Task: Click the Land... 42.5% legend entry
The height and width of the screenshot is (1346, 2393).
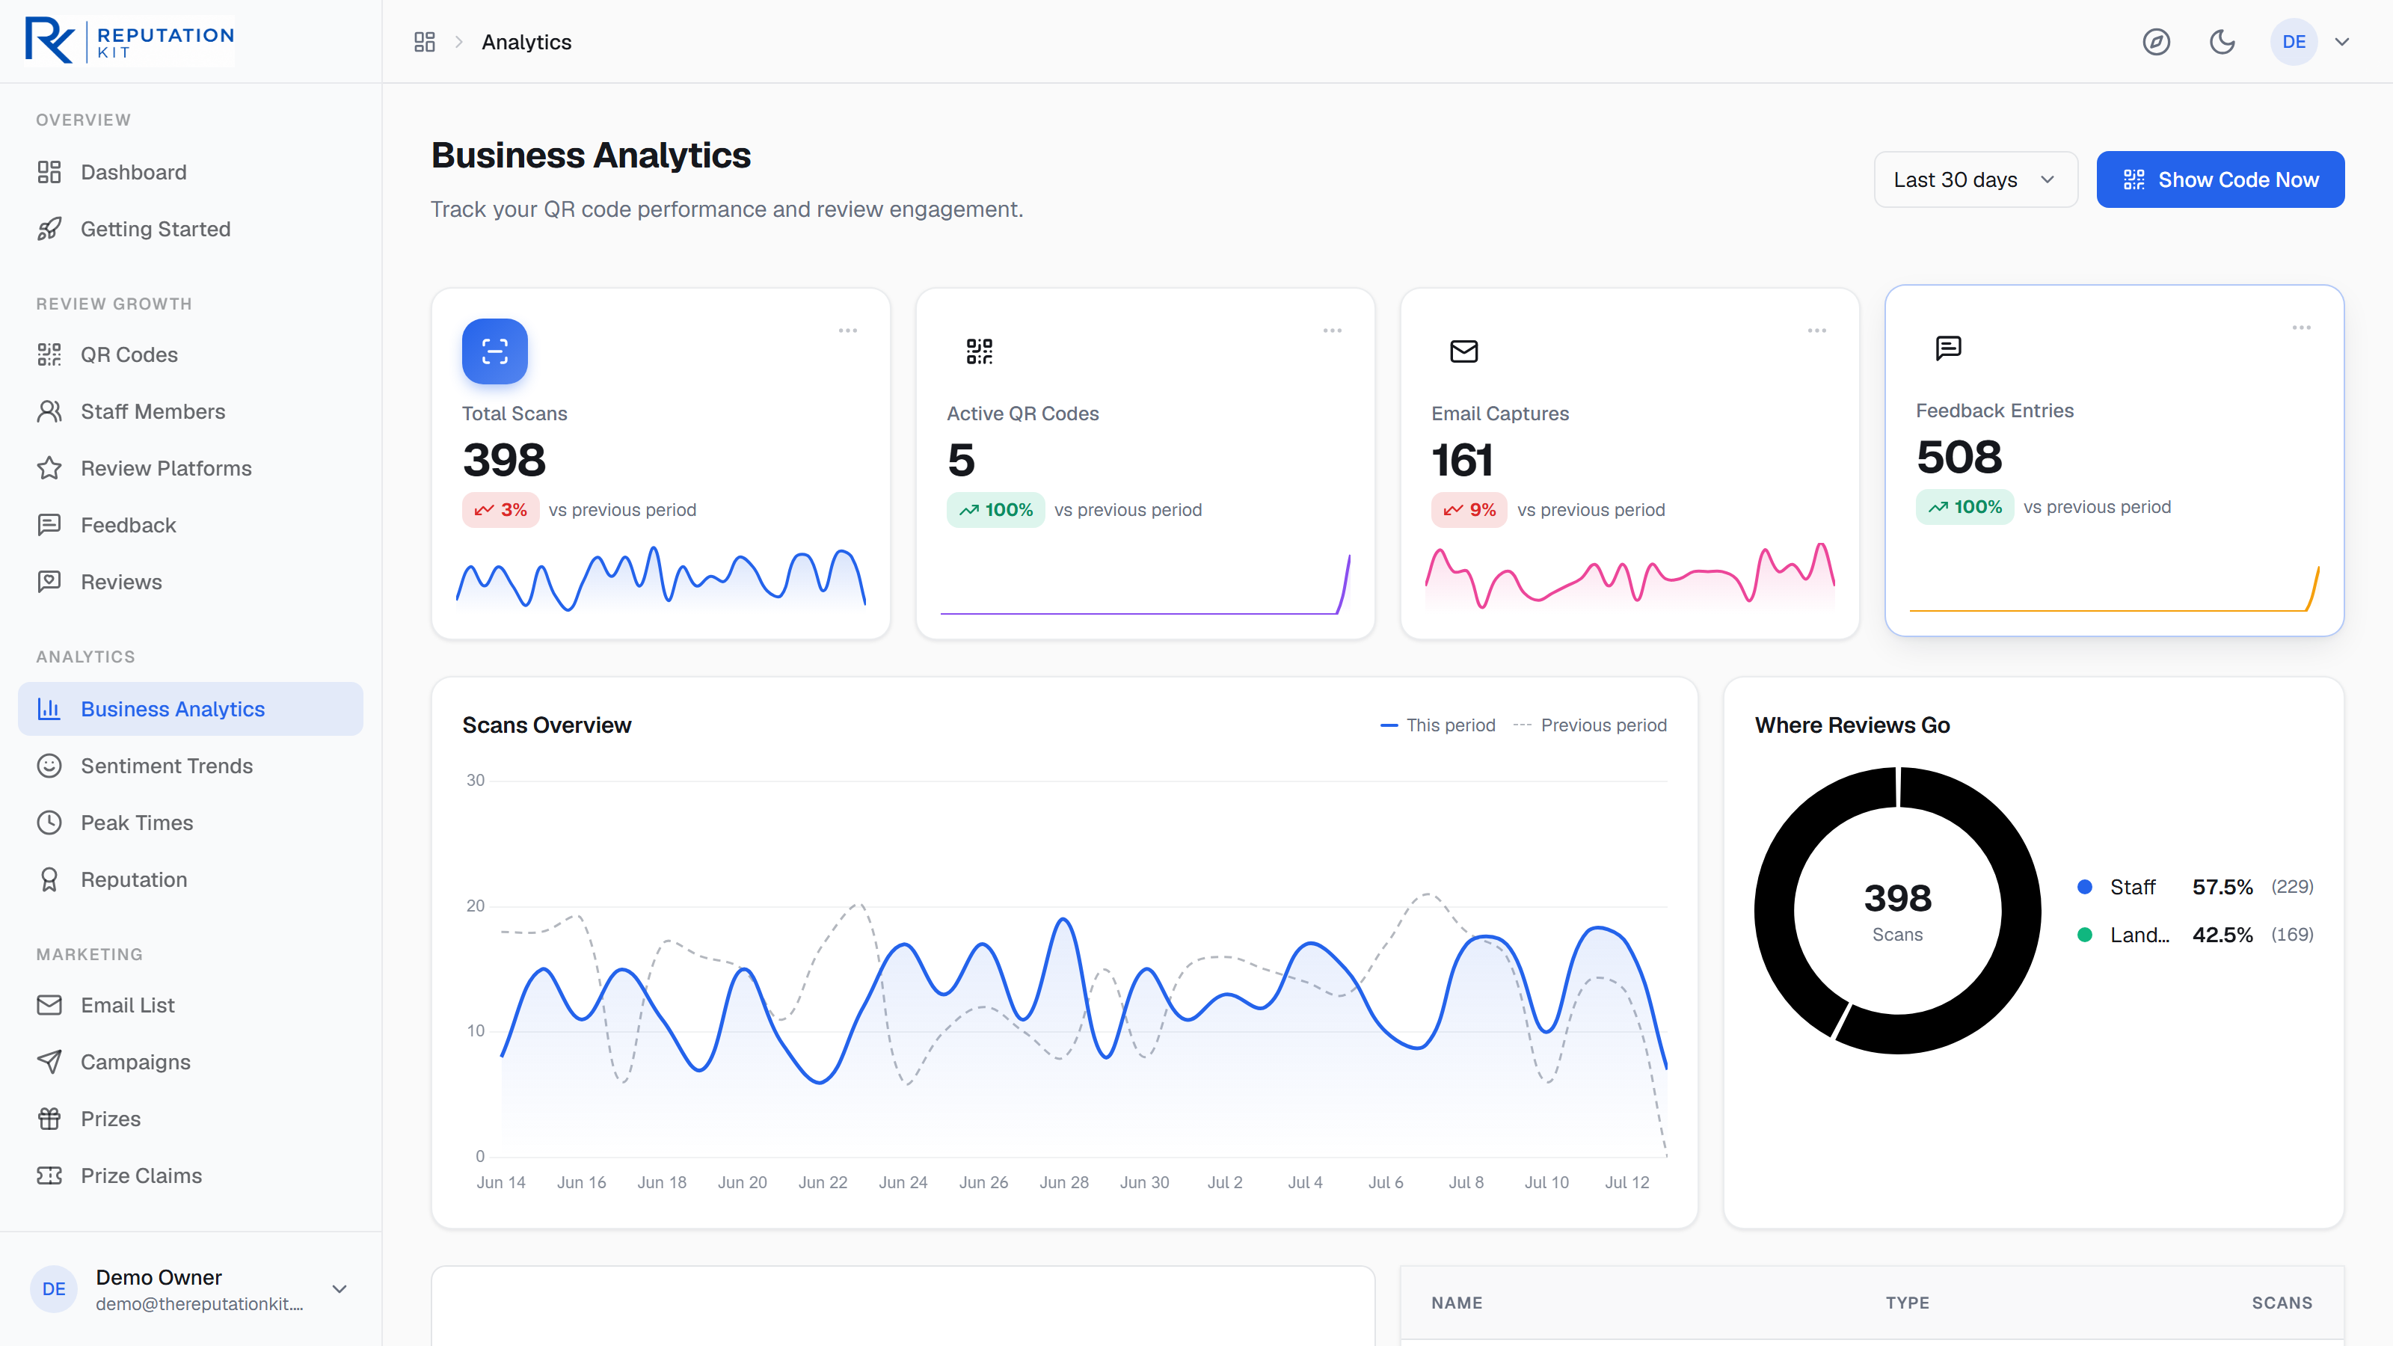Action: [2196, 935]
